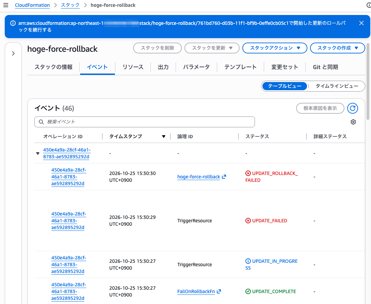Click UPDATE_ROLLBACK_FAILED status text
This screenshot has width=371, height=304.
coord(272,177)
